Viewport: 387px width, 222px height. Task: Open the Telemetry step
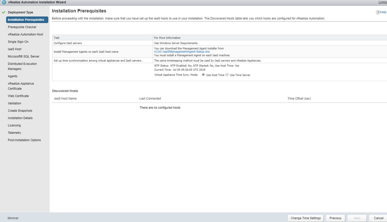click(x=15, y=133)
